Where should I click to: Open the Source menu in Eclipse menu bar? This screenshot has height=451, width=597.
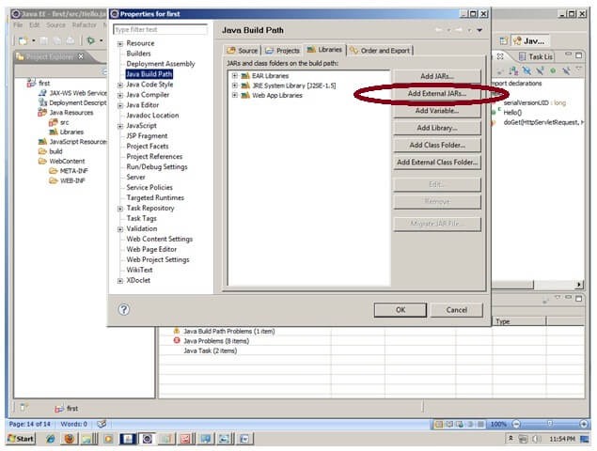pyautogui.click(x=56, y=24)
